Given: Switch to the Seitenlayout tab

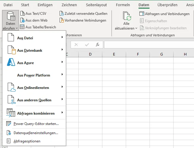Looking at the screenshot, I should coord(96,5).
